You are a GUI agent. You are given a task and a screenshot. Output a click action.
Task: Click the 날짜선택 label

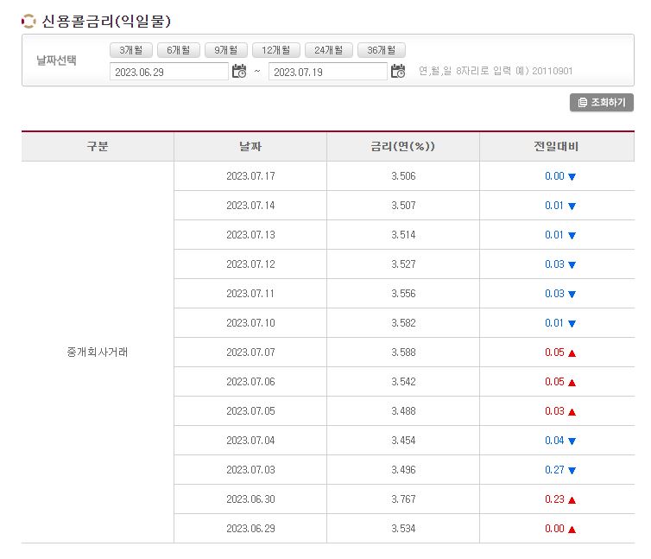(x=56, y=60)
